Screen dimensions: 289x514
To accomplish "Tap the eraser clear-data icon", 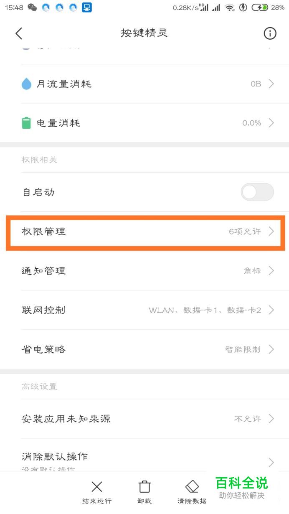I will pyautogui.click(x=192, y=486).
